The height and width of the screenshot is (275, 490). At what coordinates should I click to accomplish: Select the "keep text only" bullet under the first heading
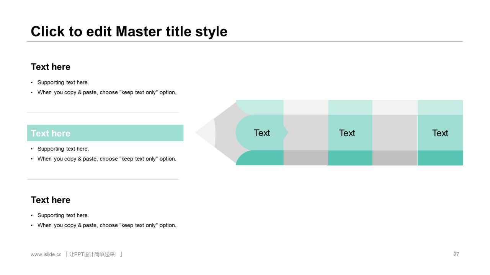pos(107,92)
